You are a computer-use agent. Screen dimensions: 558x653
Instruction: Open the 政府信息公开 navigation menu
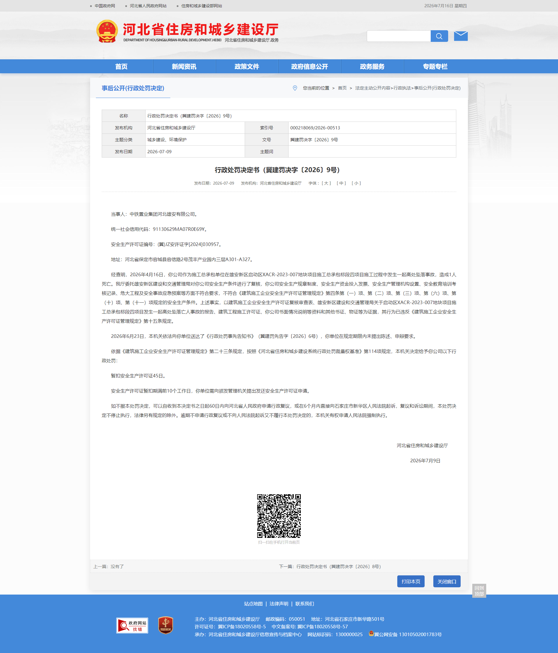[310, 67]
